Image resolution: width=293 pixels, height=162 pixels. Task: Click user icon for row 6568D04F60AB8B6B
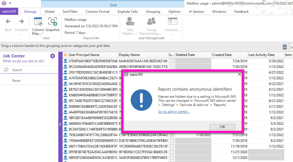(x=65, y=95)
